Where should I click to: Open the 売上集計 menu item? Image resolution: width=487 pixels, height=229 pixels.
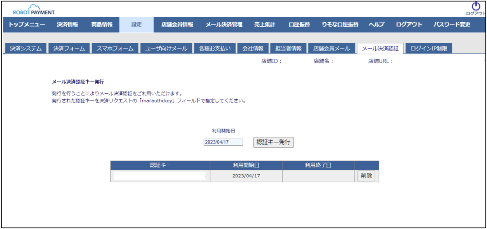(265, 25)
